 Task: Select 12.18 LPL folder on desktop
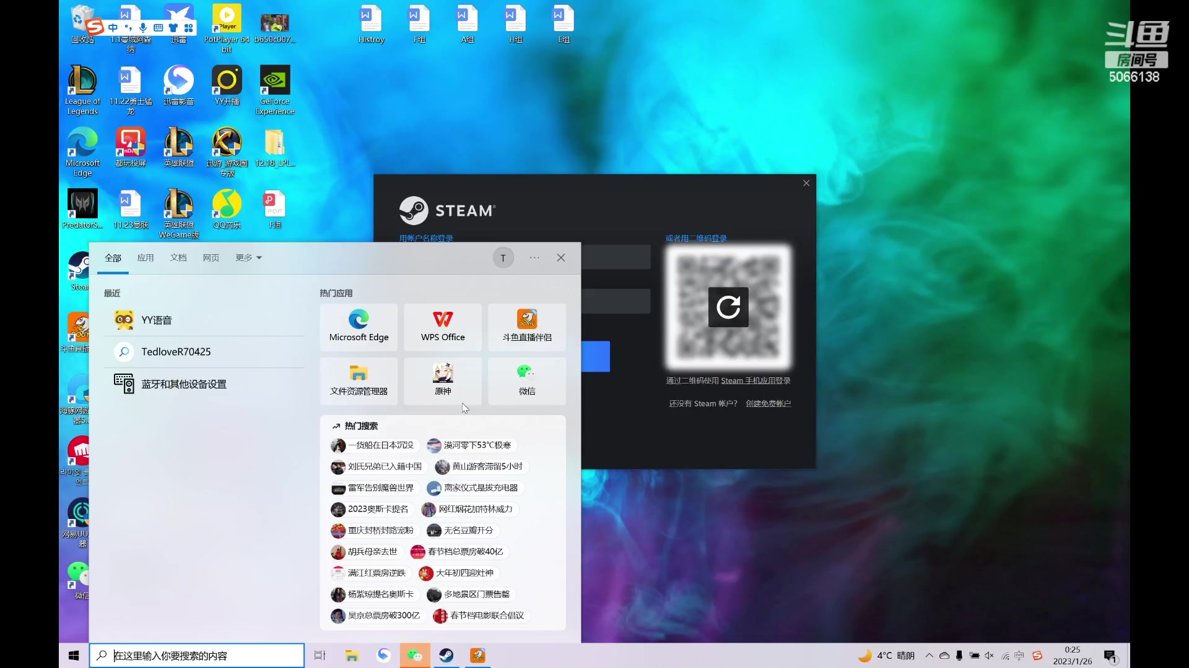[275, 147]
